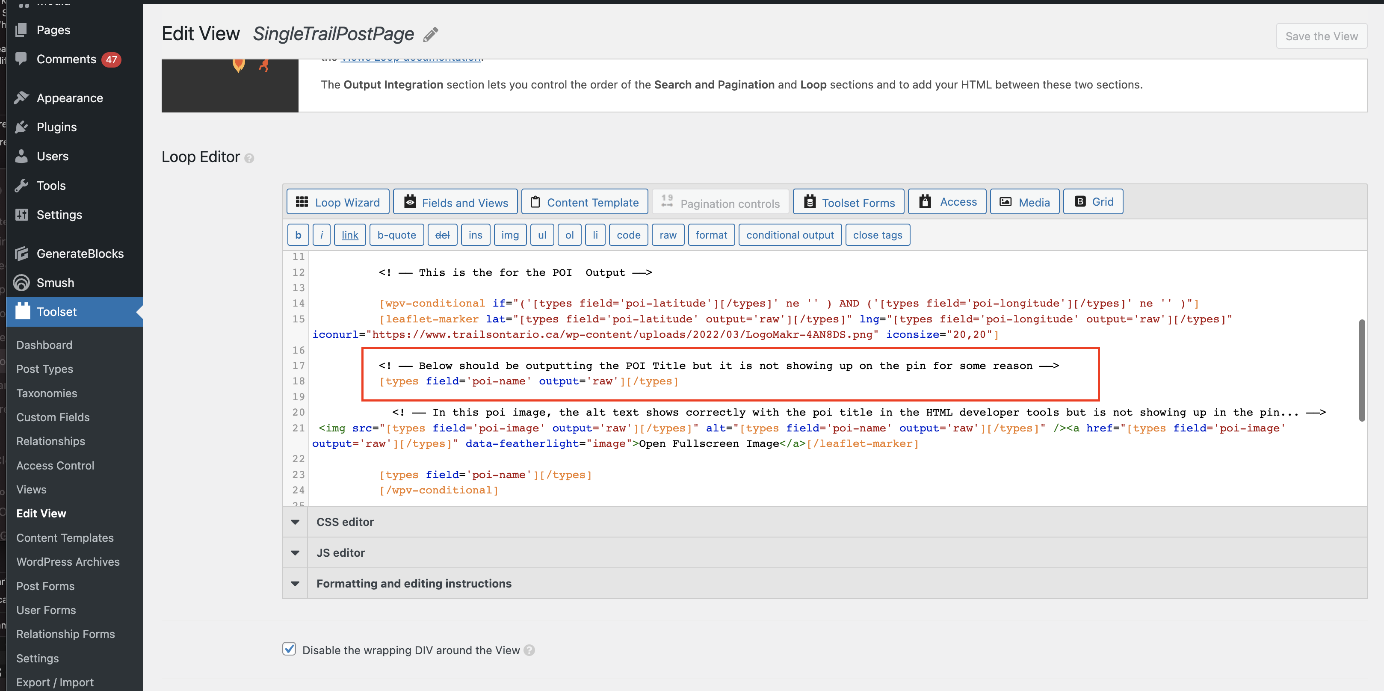The image size is (1384, 691).
Task: Open Content Templates submenu item
Action: click(65, 537)
